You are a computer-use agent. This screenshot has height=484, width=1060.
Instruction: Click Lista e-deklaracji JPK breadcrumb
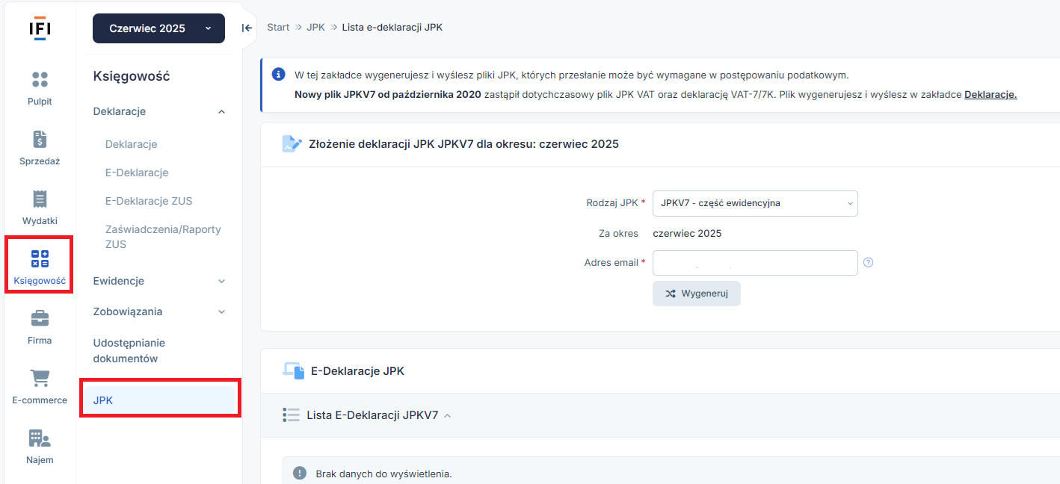(392, 27)
